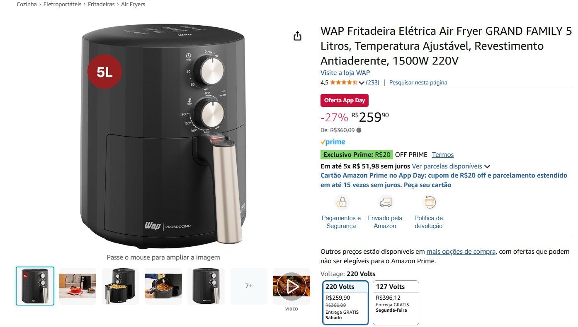Open the Termos link for Prime discount

pos(443,154)
